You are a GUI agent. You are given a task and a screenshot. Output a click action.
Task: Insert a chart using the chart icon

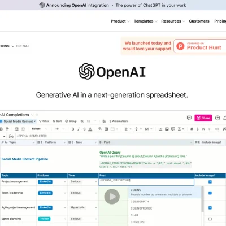[x=160, y=129]
